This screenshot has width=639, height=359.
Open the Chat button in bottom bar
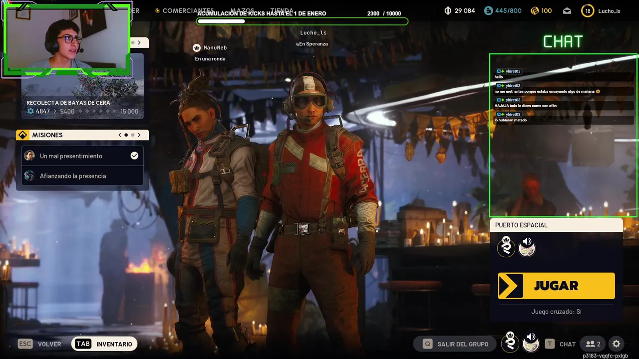tap(560, 344)
